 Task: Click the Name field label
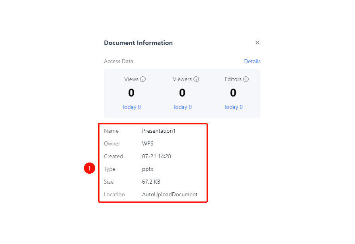111,131
